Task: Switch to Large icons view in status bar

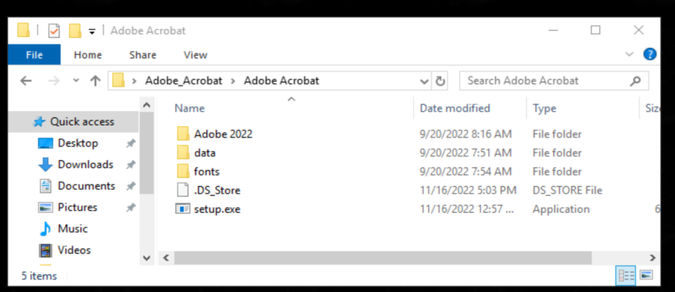Action: click(x=647, y=276)
